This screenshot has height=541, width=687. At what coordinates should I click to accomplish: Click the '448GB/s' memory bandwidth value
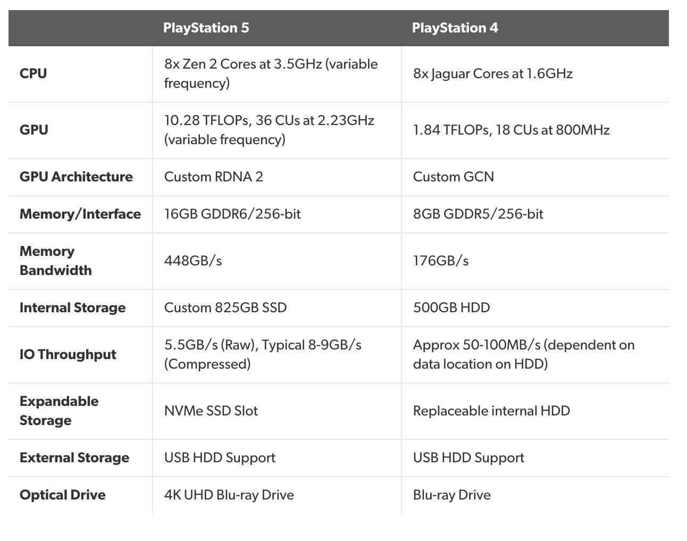192,261
